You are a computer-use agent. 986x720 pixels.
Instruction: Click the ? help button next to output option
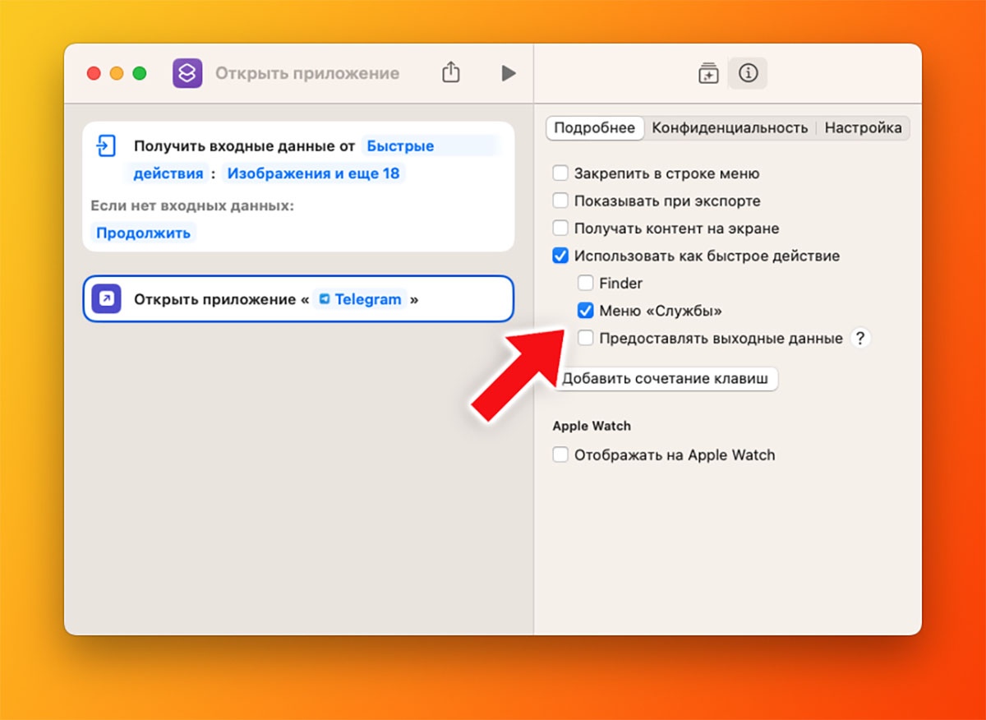(x=859, y=337)
